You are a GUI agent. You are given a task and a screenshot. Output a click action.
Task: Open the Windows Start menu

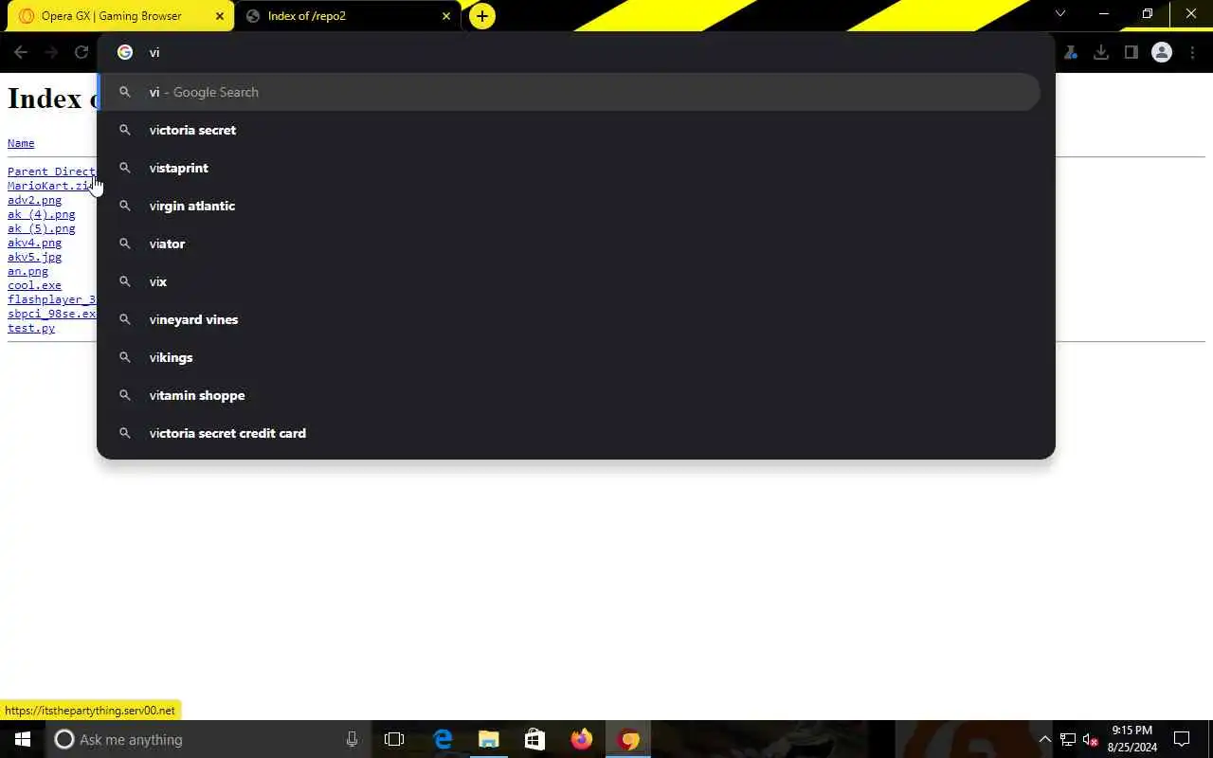23,739
